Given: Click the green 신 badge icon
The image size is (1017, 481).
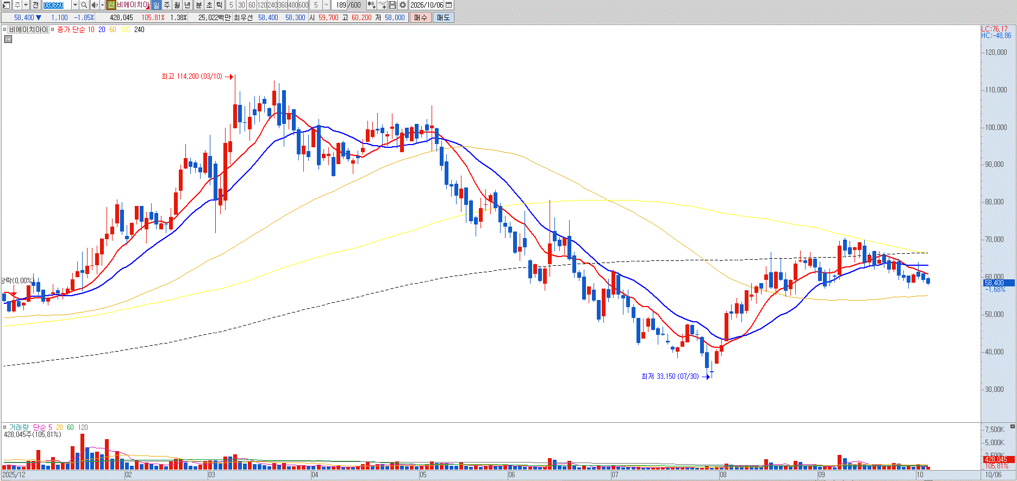Looking at the screenshot, I should point(111,5).
